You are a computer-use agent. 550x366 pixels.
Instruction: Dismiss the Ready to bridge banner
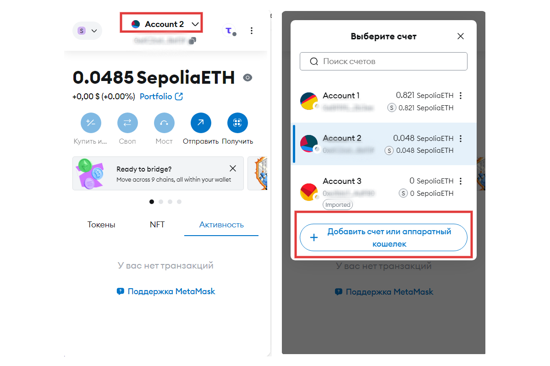tap(233, 168)
